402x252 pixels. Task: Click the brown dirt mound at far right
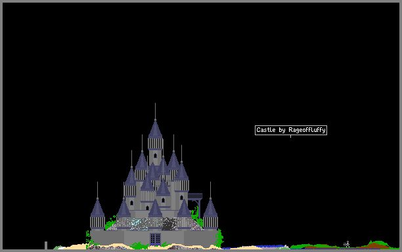click(377, 245)
